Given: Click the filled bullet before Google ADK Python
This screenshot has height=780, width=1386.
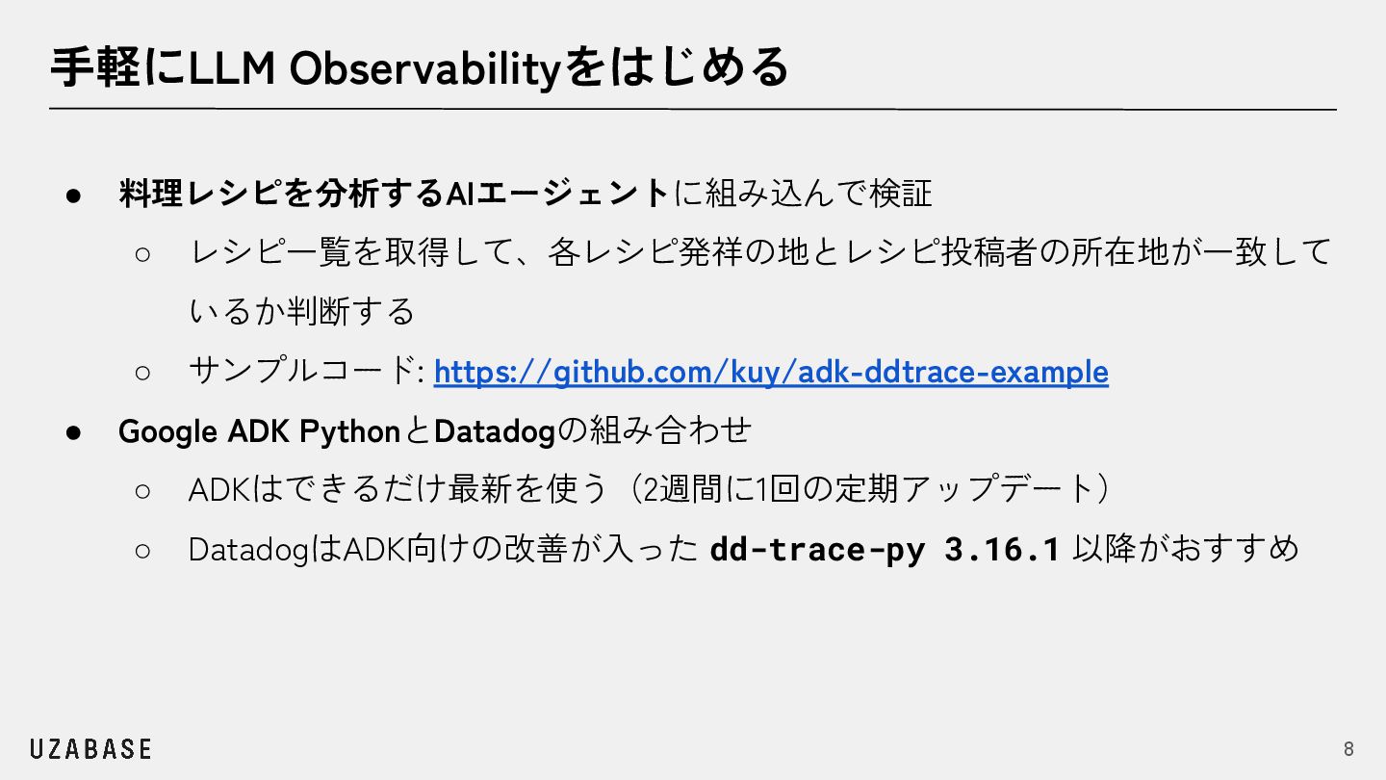Looking at the screenshot, I should pyautogui.click(x=73, y=431).
